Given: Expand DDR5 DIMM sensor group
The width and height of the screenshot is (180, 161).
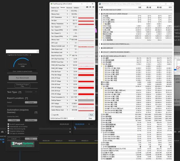Looking at the screenshot, I should pos(100,48).
